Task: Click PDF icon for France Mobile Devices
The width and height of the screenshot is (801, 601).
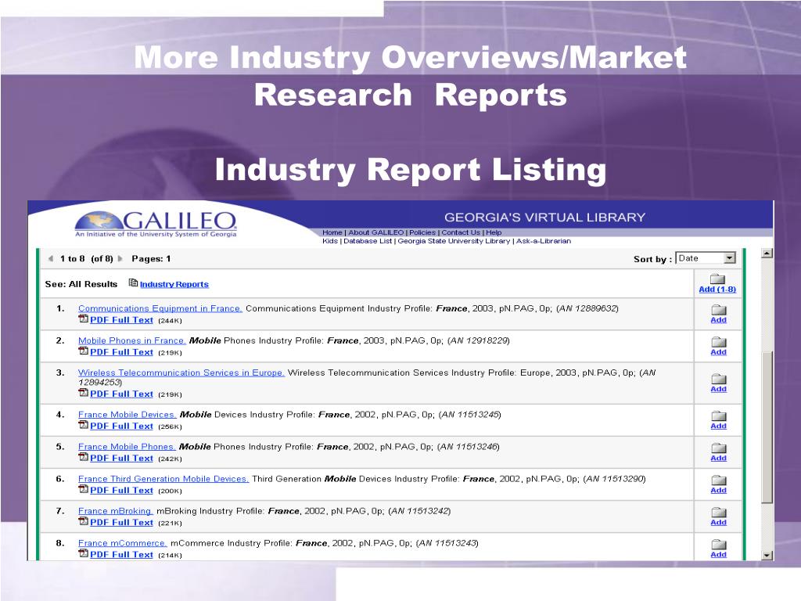Action: tap(83, 425)
